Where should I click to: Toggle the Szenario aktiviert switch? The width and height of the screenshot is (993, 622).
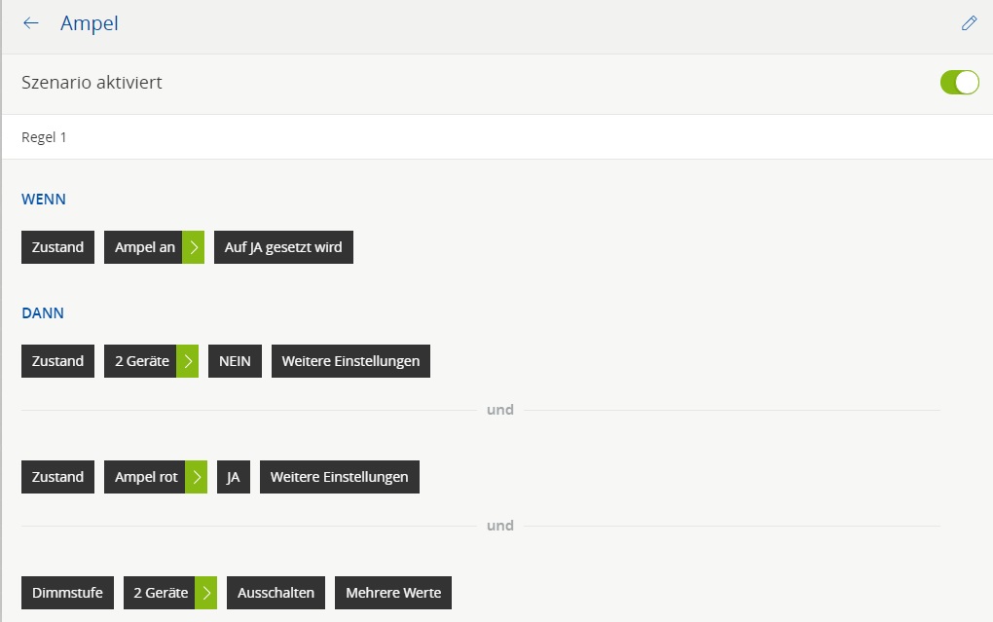pos(959,83)
